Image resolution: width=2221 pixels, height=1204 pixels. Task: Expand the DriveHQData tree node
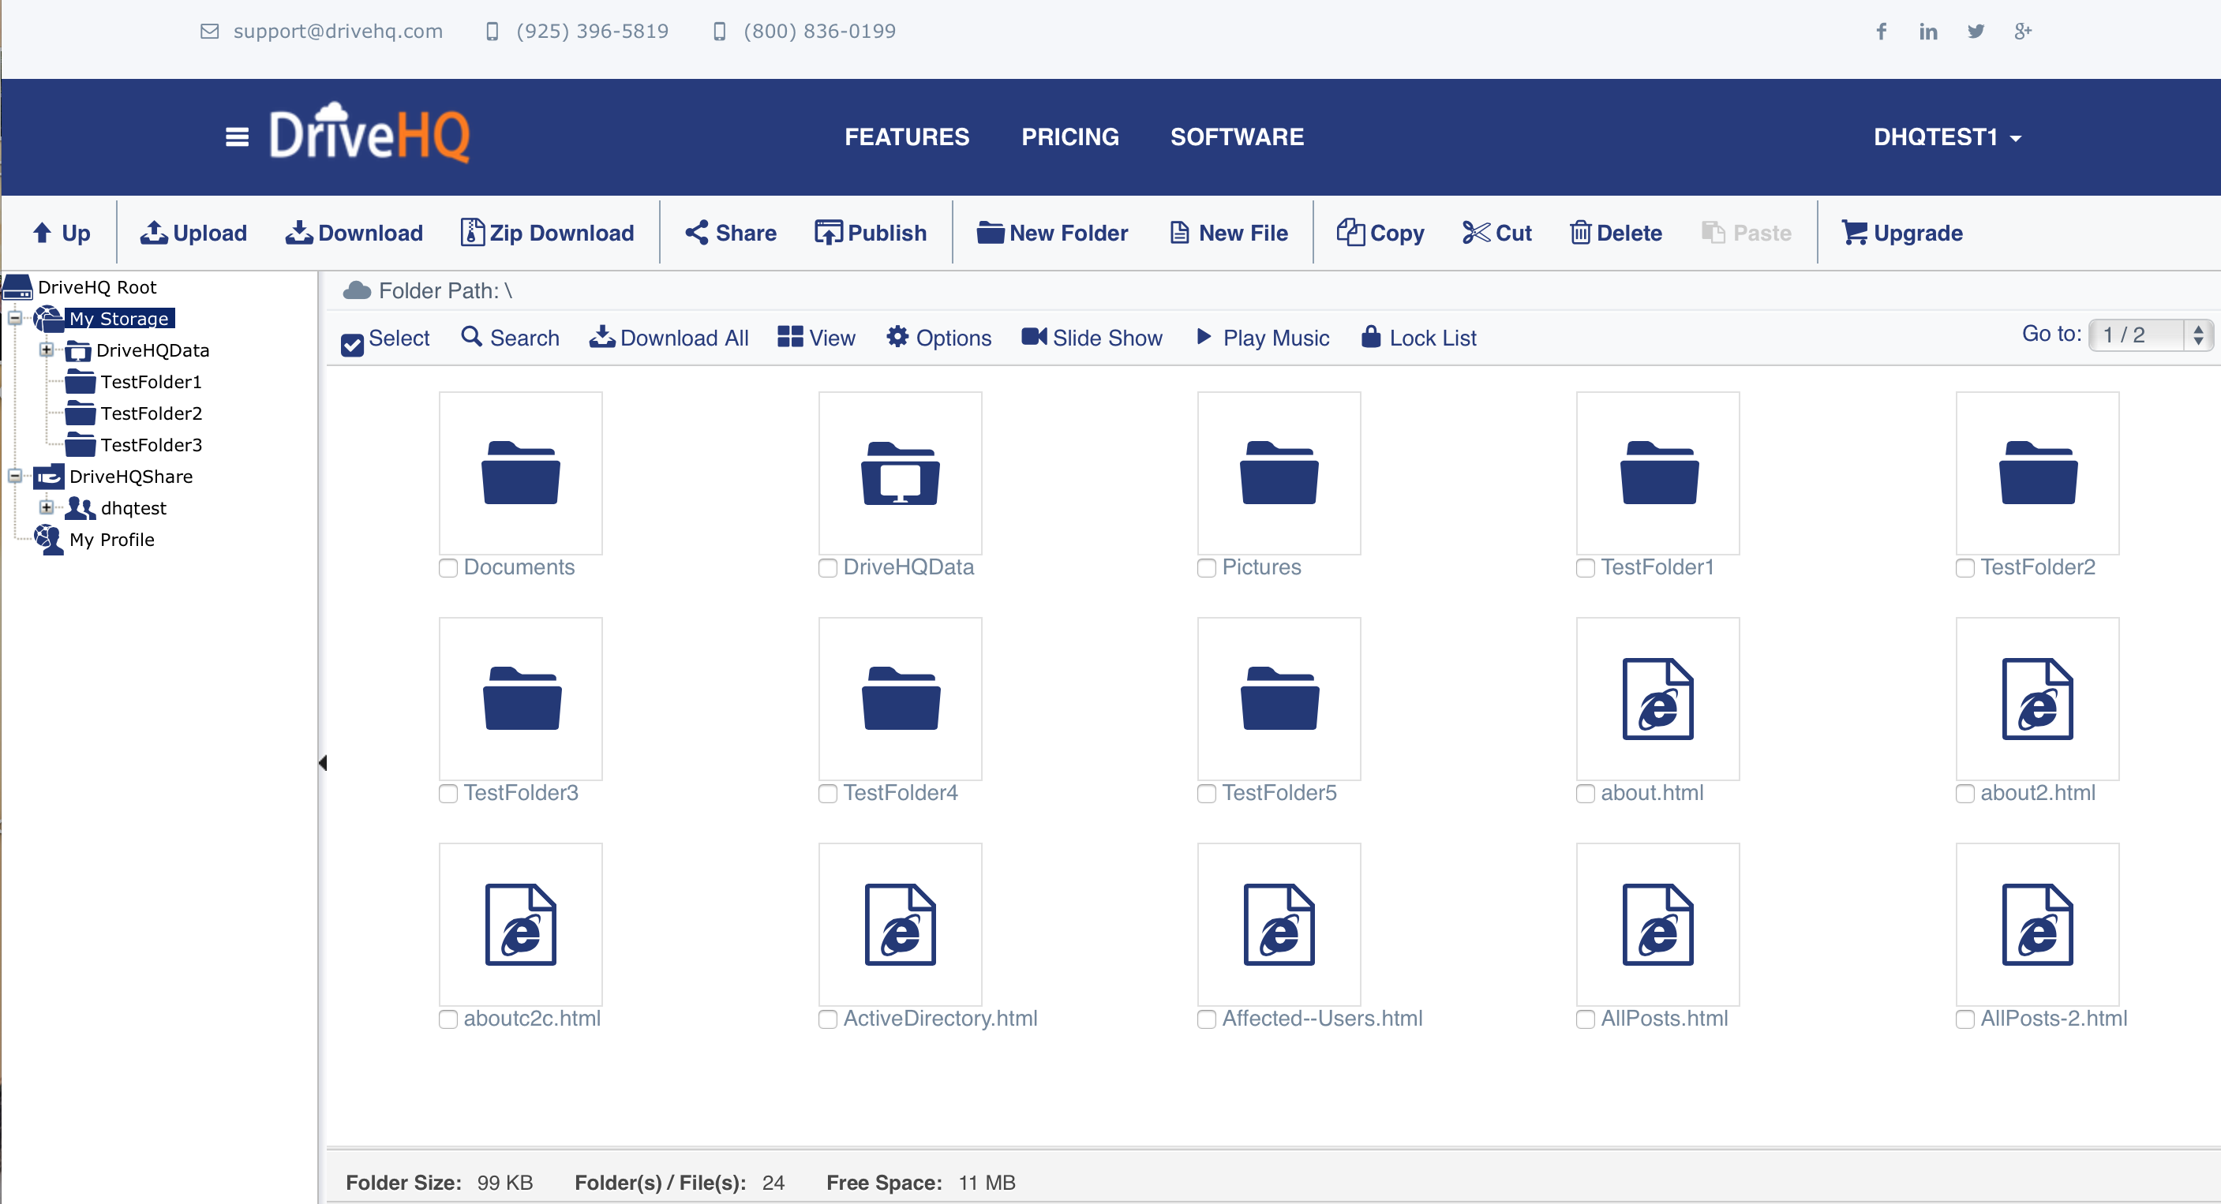47,350
